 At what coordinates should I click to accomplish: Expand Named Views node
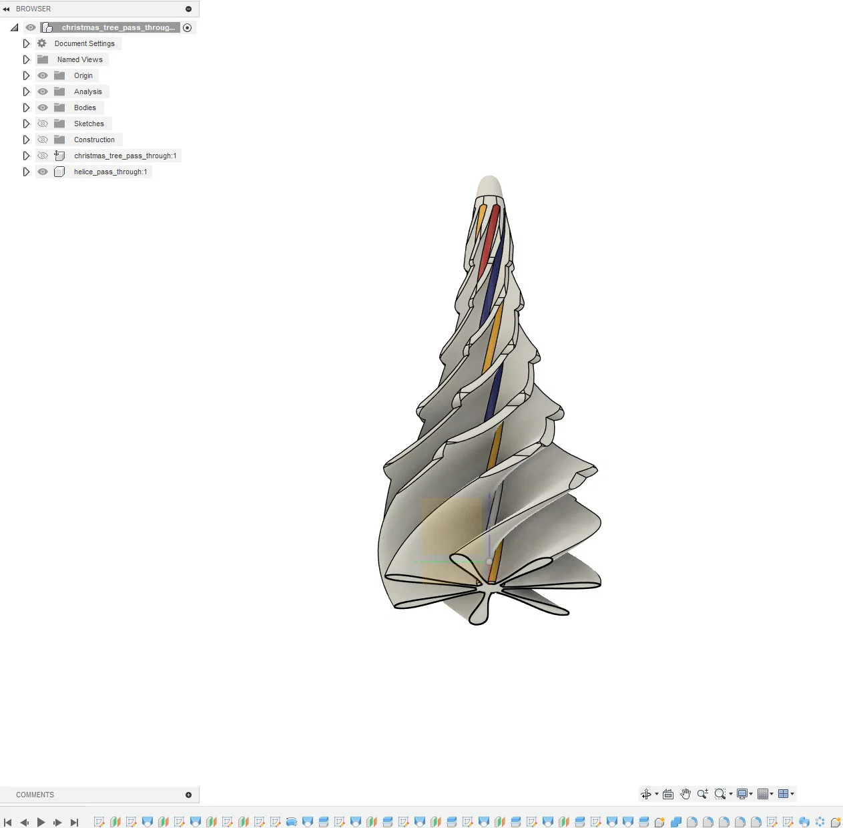click(26, 59)
